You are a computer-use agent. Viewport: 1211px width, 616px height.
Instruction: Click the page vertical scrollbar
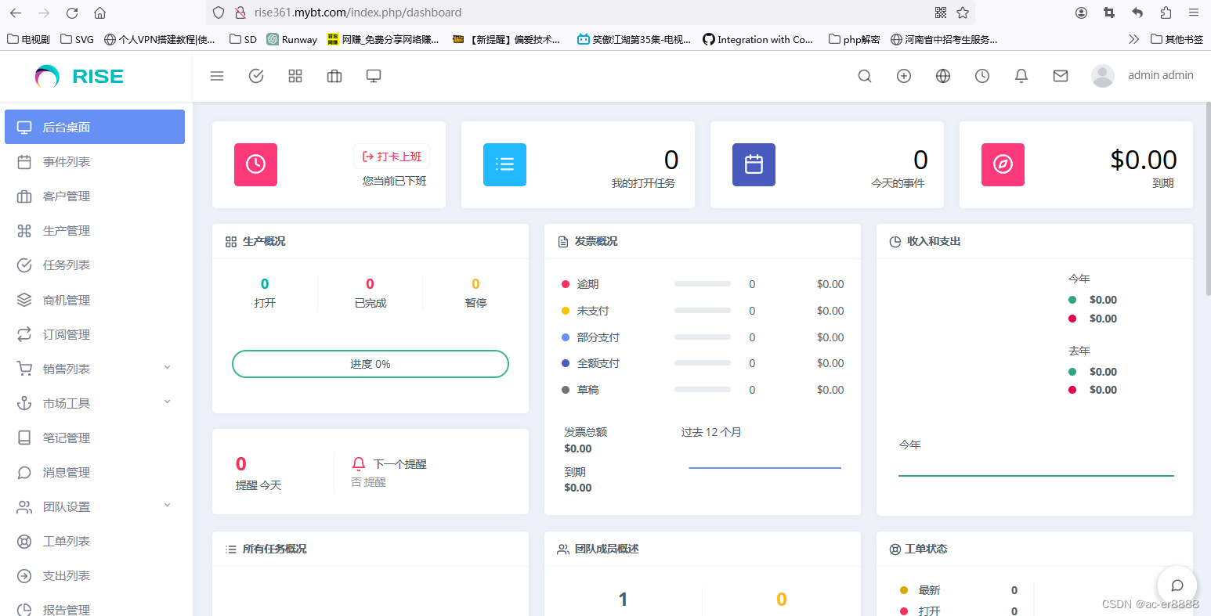[x=1208, y=199]
